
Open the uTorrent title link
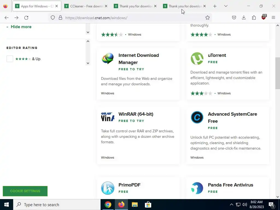tap(217, 55)
